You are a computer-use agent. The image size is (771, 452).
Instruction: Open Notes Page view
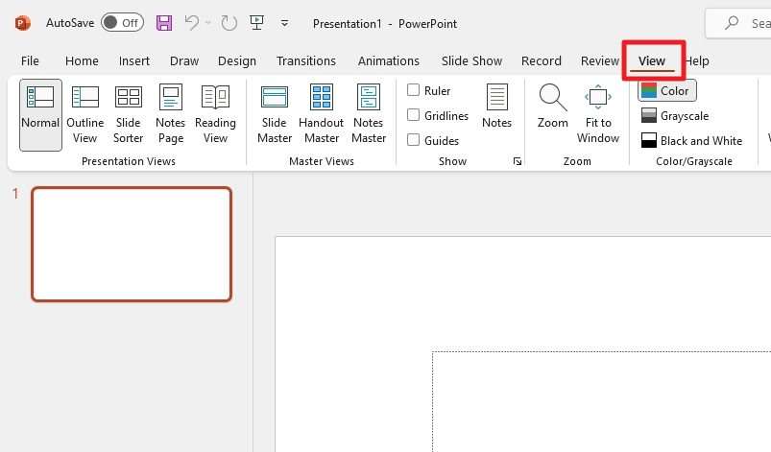click(171, 115)
